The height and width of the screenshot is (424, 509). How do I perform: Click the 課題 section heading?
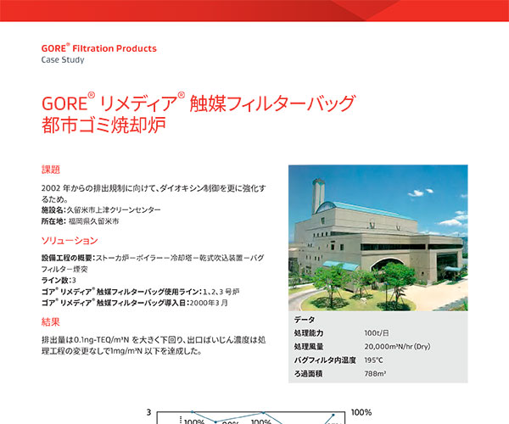pyautogui.click(x=51, y=170)
